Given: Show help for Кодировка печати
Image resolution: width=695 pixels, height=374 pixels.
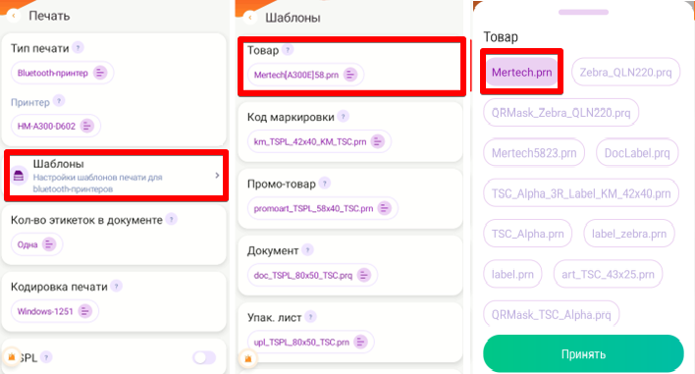Looking at the screenshot, I should pyautogui.click(x=116, y=287).
